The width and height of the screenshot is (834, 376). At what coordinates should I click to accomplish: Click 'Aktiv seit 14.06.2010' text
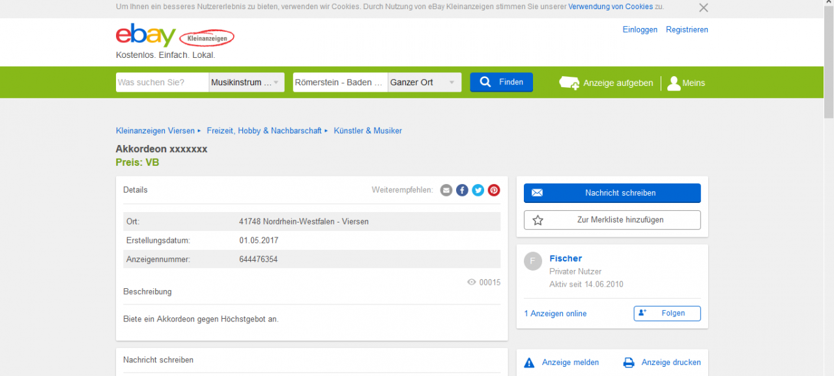(x=586, y=284)
